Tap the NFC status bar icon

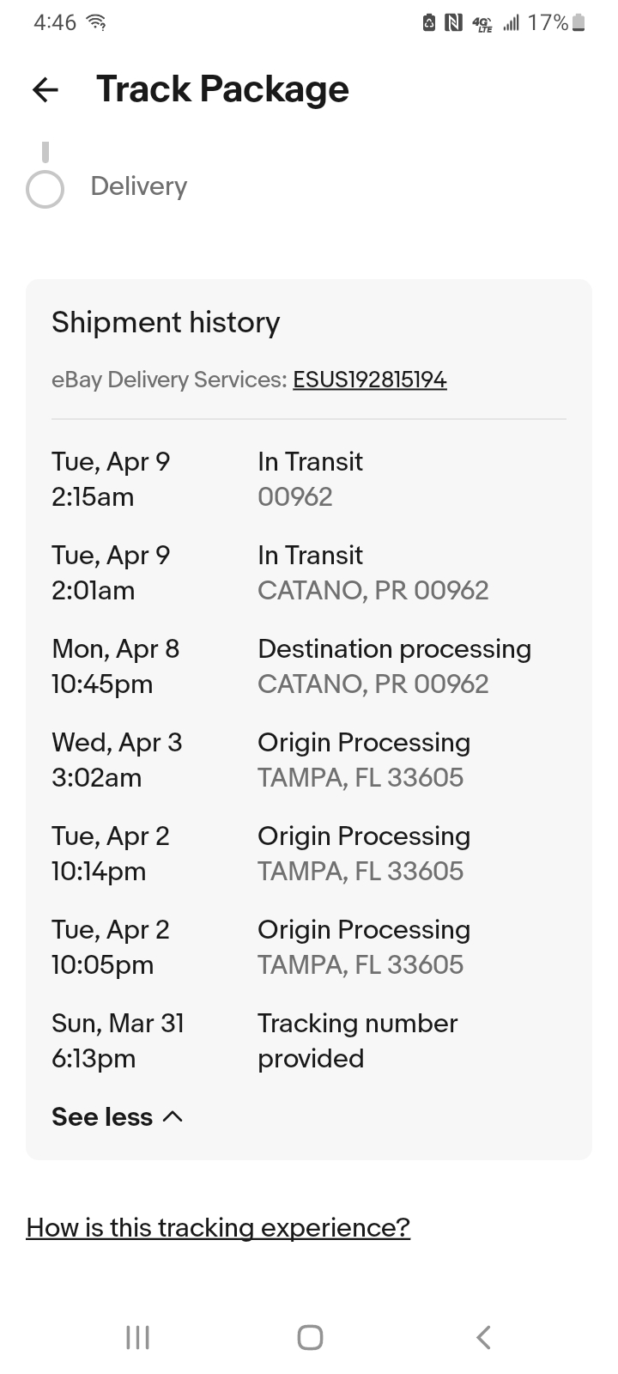[453, 22]
